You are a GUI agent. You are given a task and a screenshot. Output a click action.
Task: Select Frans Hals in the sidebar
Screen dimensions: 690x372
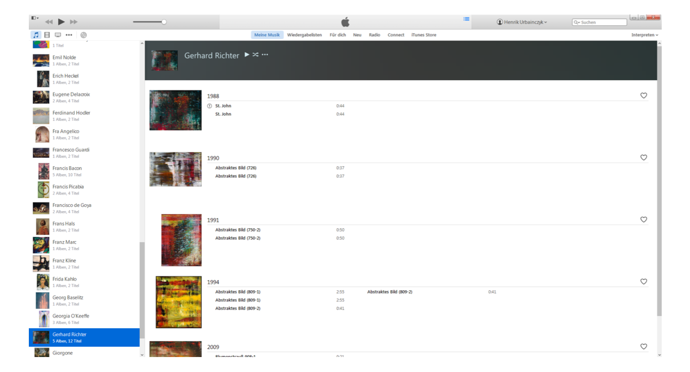[84, 227]
